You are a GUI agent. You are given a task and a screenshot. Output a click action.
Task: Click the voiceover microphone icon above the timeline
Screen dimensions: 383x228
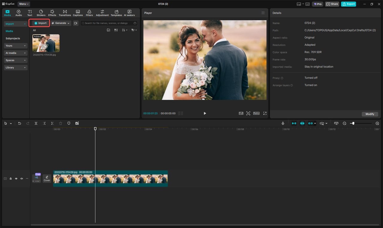coord(283,123)
